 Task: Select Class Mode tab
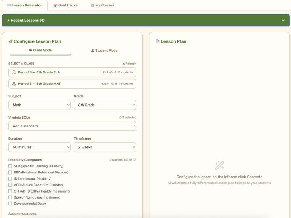(40, 51)
